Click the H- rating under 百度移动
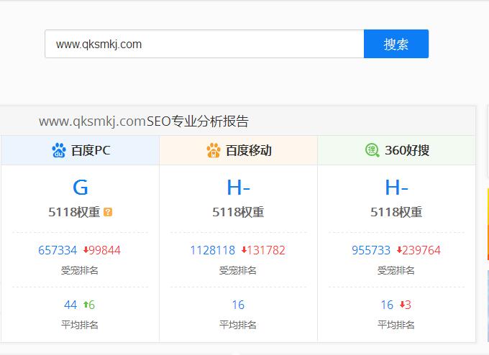This screenshot has height=355, width=489. coord(238,188)
